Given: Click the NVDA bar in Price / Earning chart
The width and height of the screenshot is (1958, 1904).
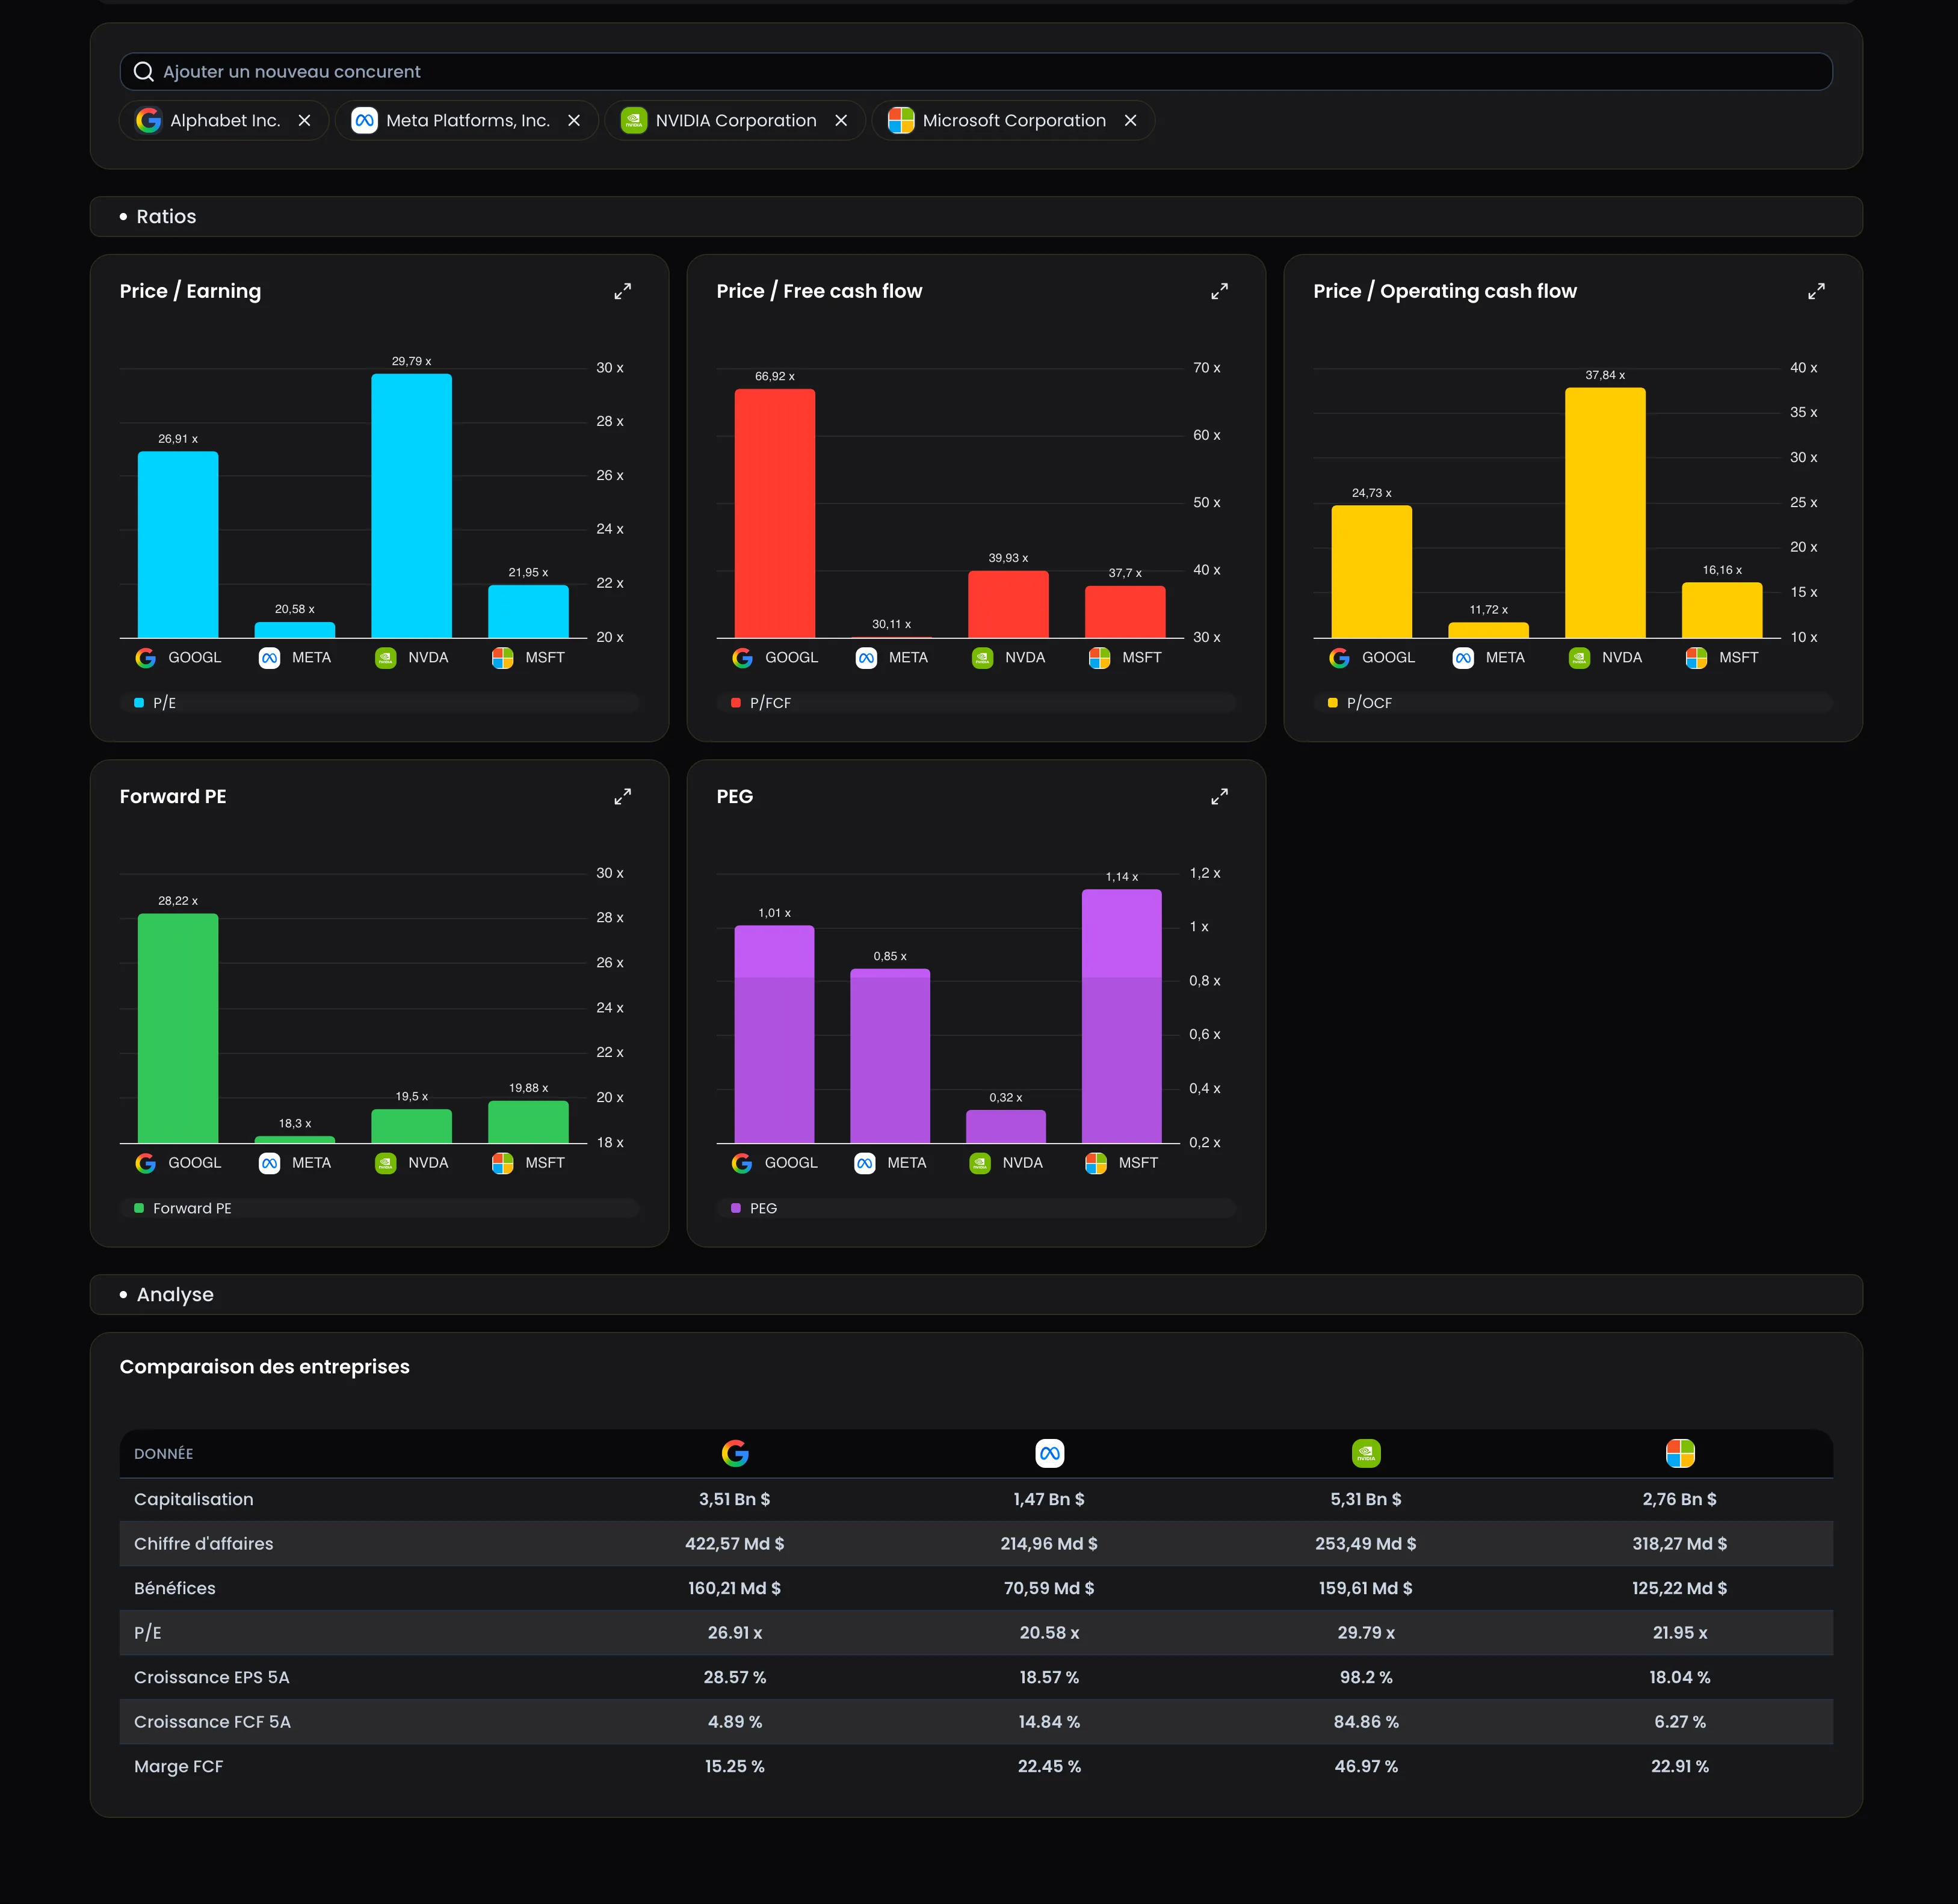Looking at the screenshot, I should point(411,506).
